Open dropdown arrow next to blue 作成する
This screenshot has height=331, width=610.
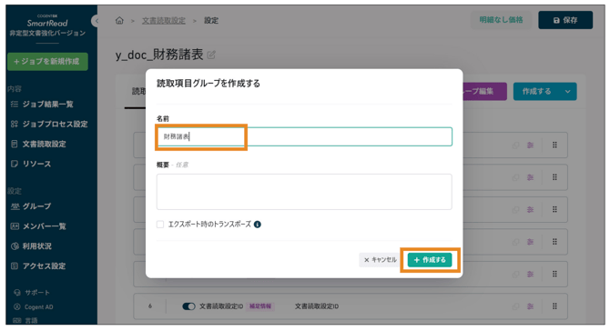[567, 91]
